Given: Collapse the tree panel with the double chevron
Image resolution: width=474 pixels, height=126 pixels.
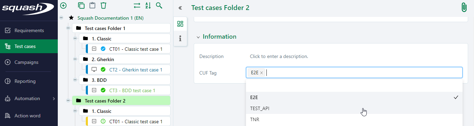Looking at the screenshot, I should (x=180, y=8).
